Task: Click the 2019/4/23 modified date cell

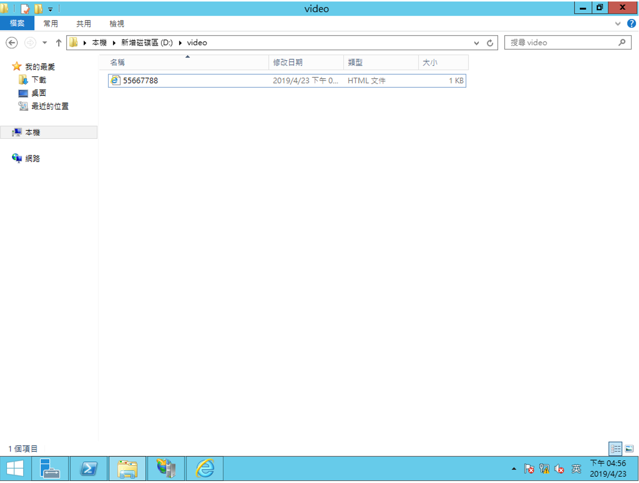Action: click(305, 80)
